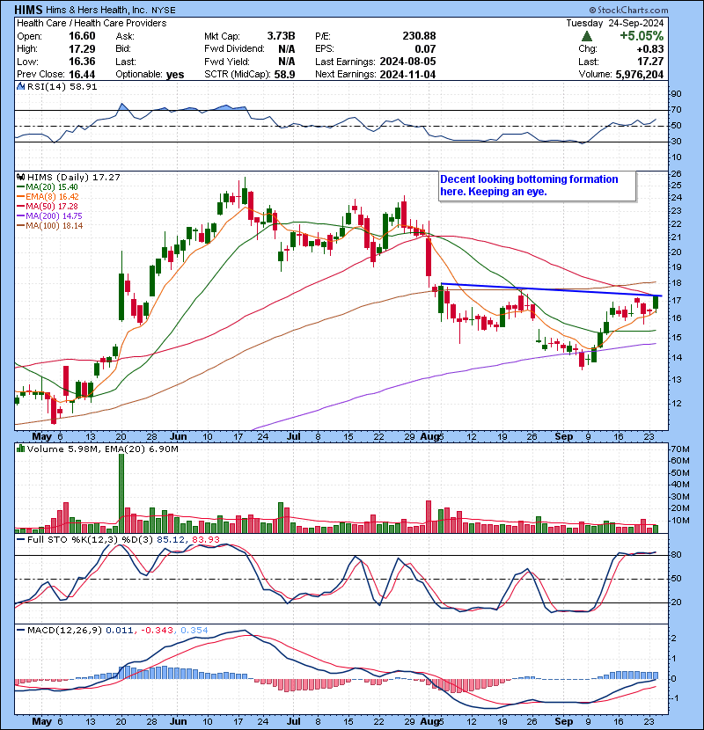Click the Hims & Hers Health, Inc. company name
The height and width of the screenshot is (730, 704).
pos(97,10)
